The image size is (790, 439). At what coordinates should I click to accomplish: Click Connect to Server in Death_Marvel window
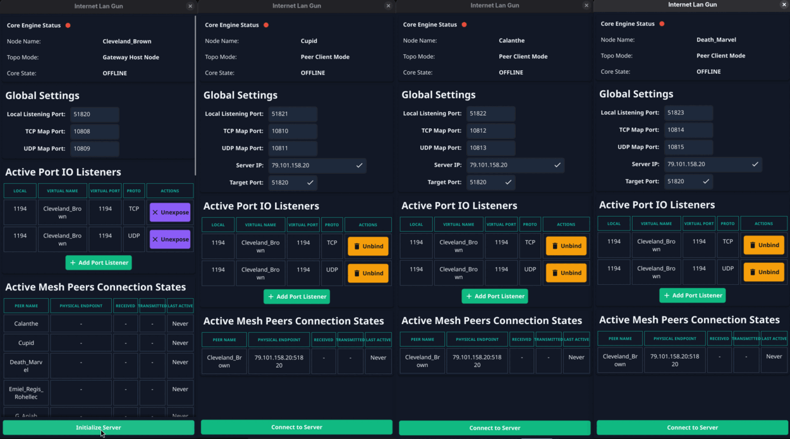point(693,428)
